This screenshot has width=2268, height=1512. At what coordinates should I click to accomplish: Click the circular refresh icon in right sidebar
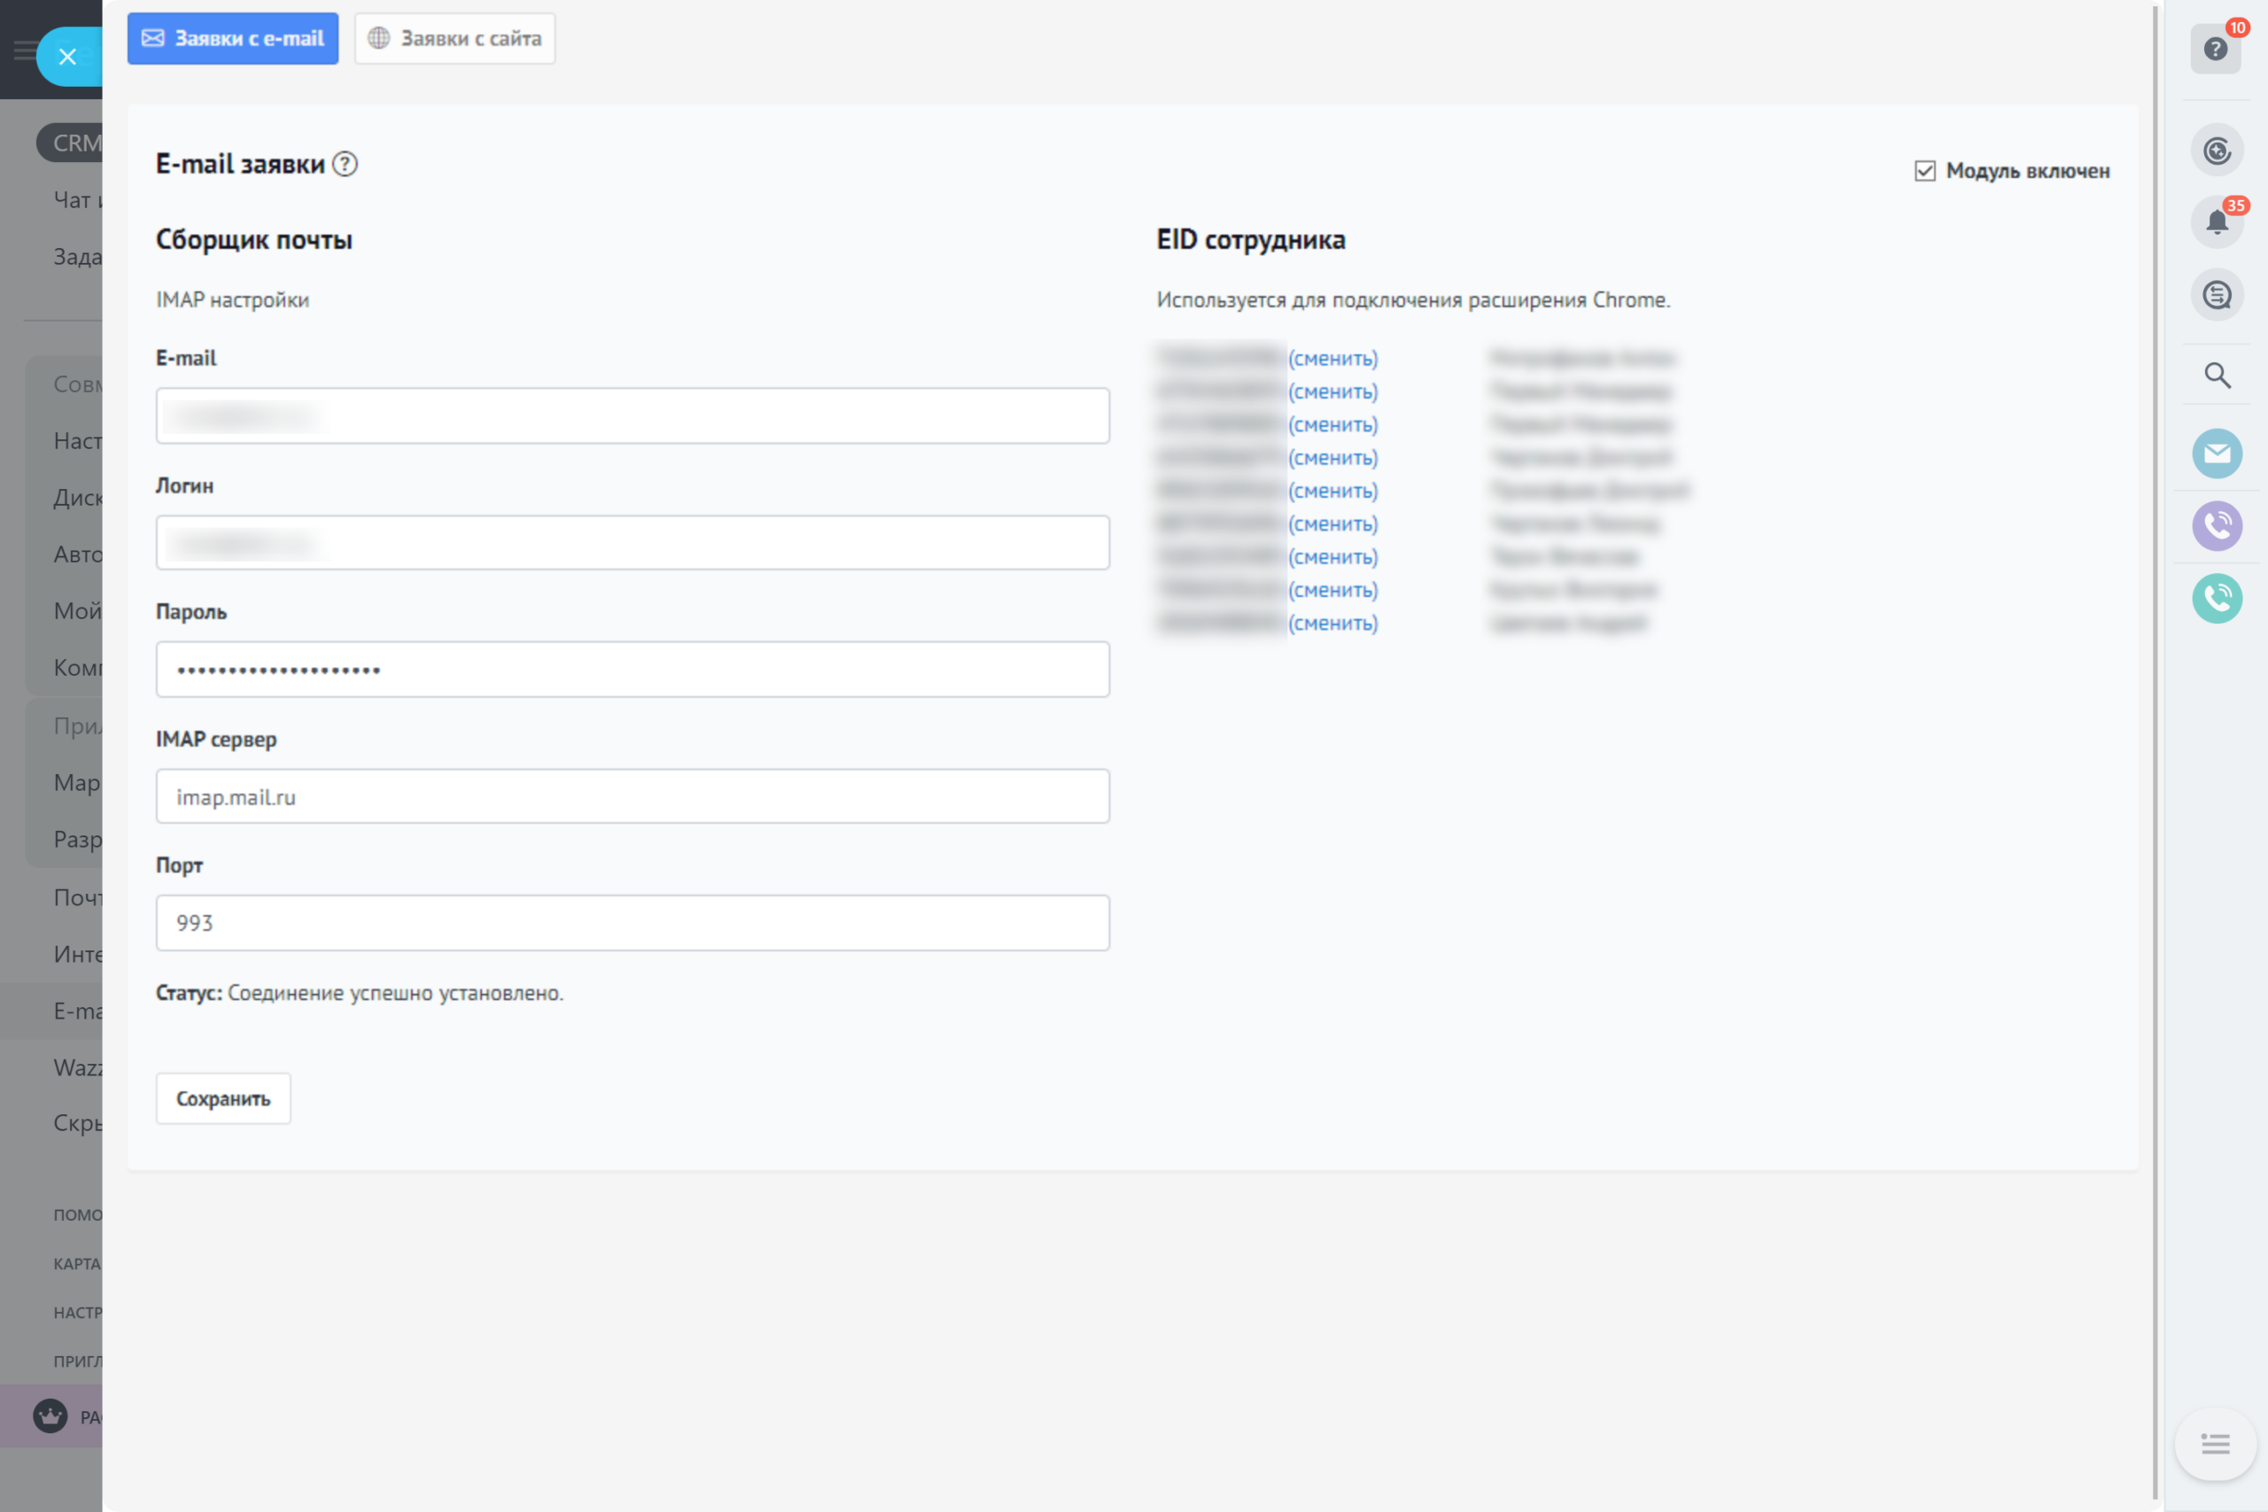2217,151
